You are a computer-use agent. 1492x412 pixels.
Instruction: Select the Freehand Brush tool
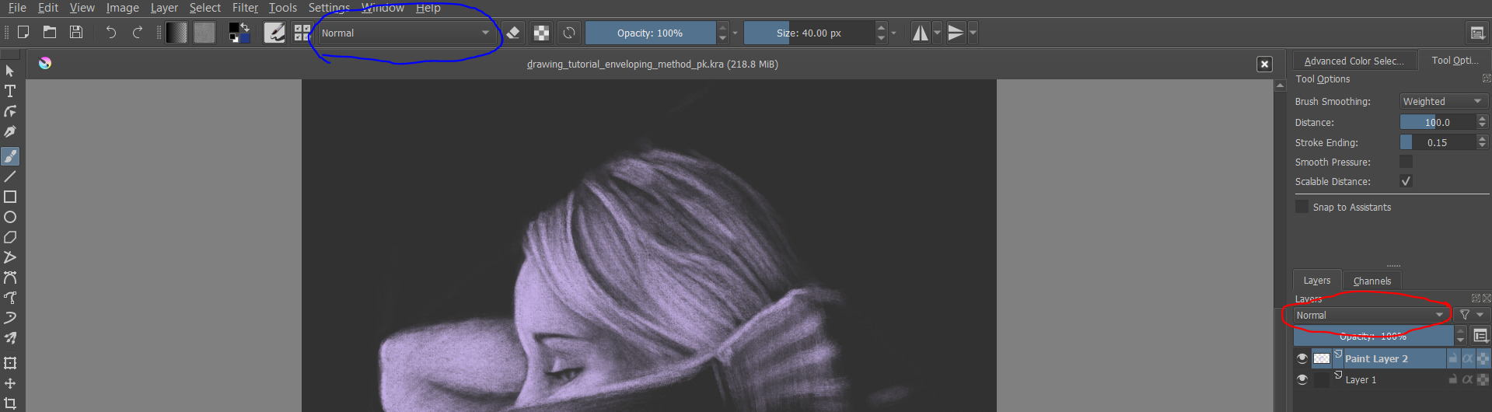[10, 156]
